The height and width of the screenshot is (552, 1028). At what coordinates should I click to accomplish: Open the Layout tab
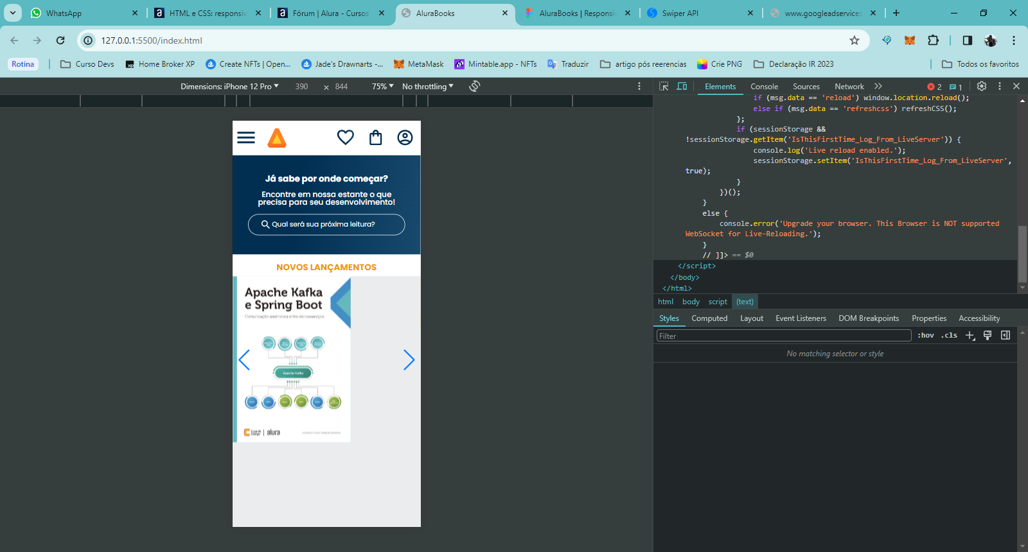pos(752,318)
